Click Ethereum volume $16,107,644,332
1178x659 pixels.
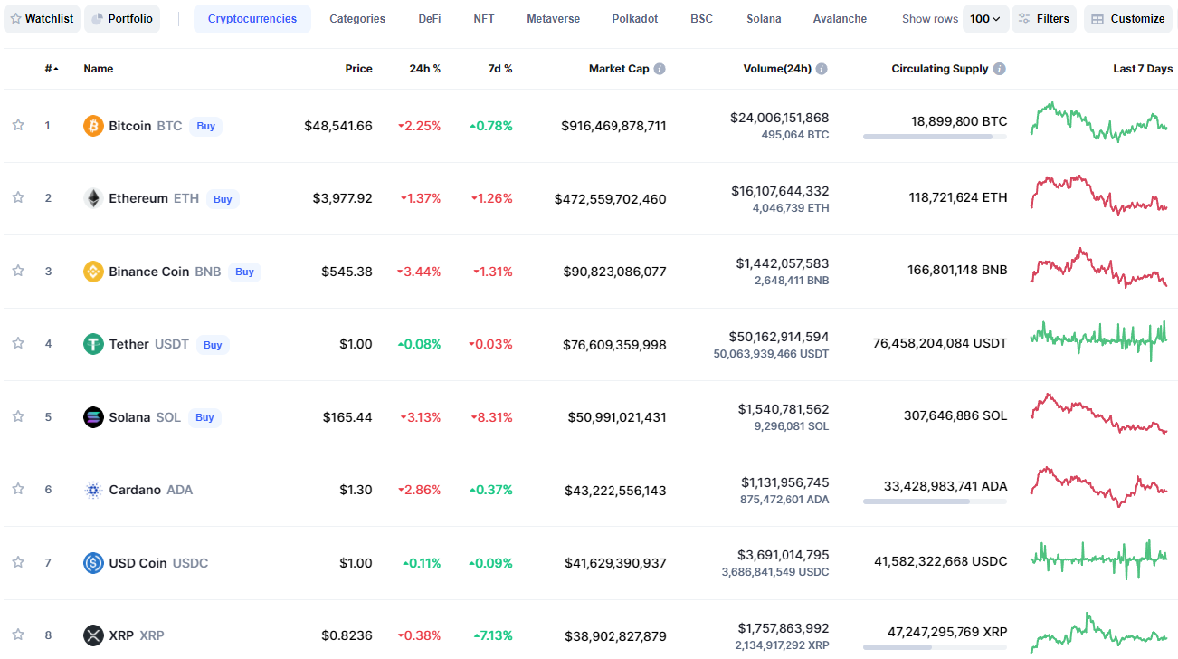[x=780, y=191]
